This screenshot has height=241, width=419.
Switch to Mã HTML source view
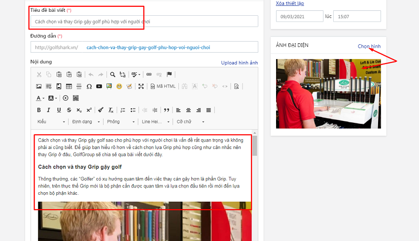tap(163, 87)
